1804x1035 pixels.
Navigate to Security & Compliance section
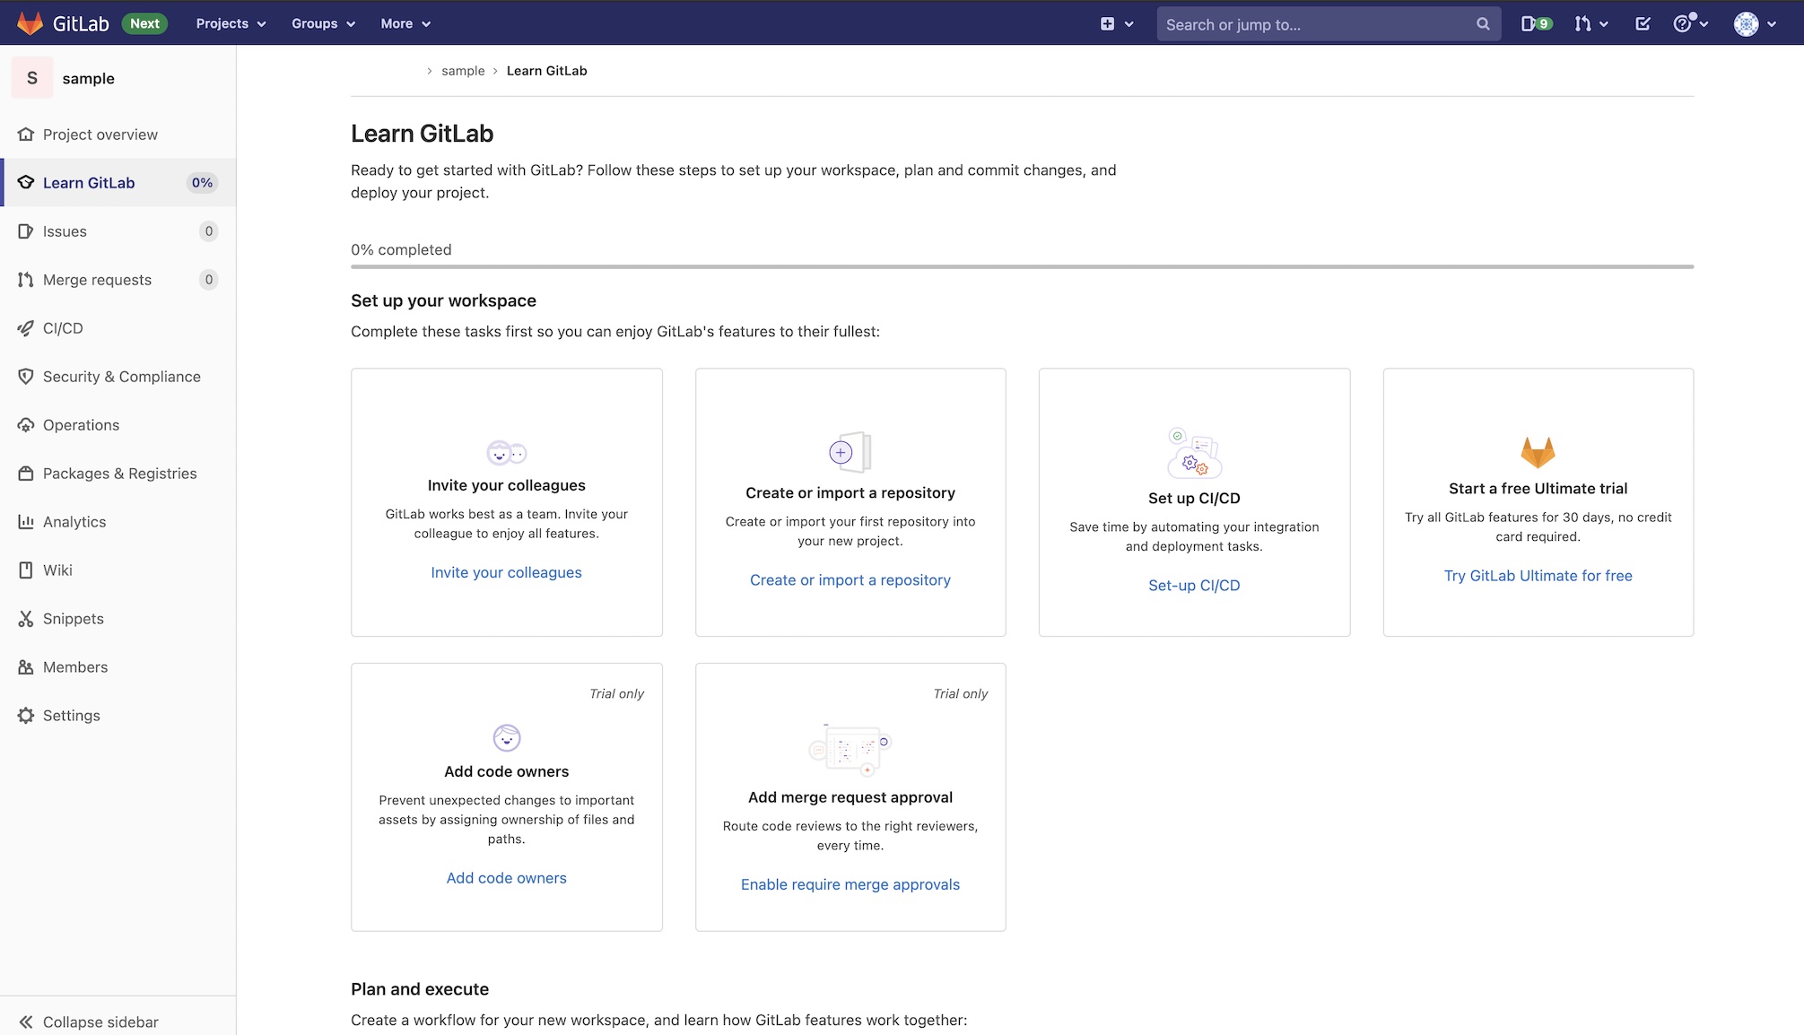121,375
